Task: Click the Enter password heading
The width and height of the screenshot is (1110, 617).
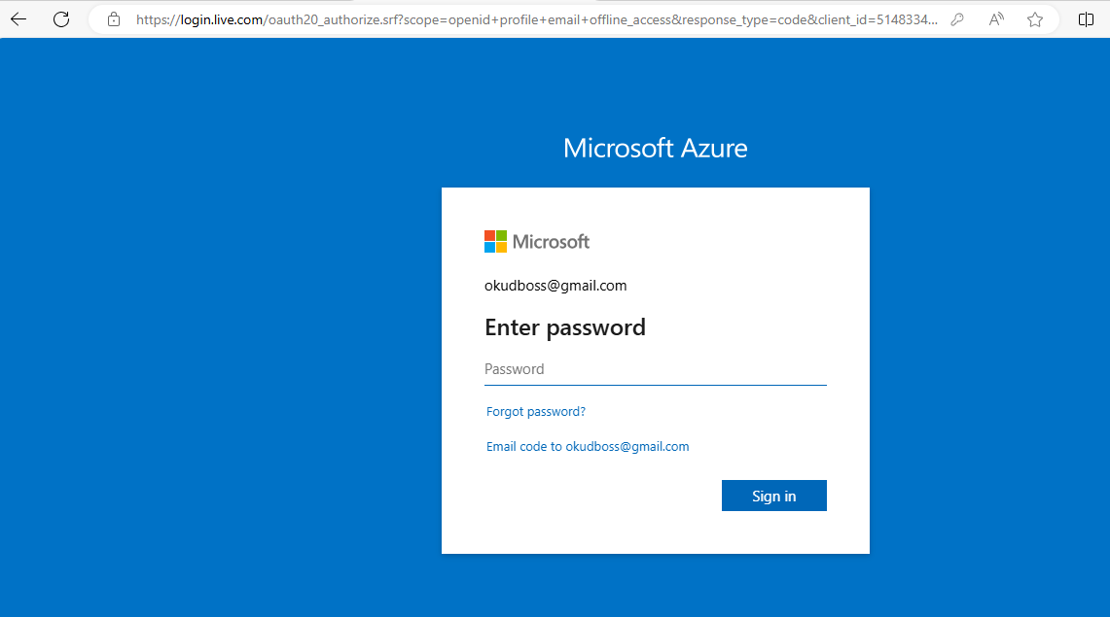Action: point(565,327)
